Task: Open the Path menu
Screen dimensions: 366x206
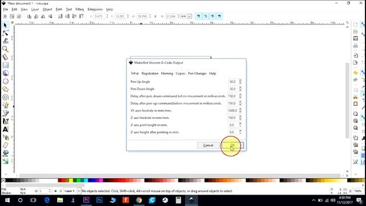Action: (59, 9)
